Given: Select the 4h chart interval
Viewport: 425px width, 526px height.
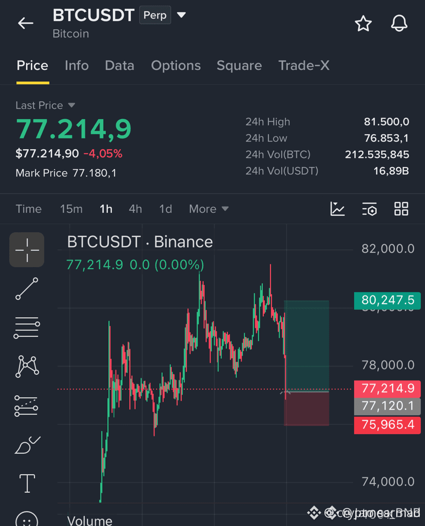Looking at the screenshot, I should click(x=136, y=209).
